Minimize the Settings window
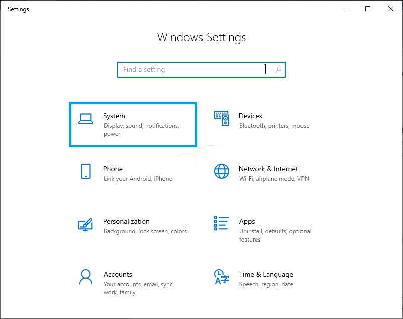The height and width of the screenshot is (319, 403). (x=345, y=9)
